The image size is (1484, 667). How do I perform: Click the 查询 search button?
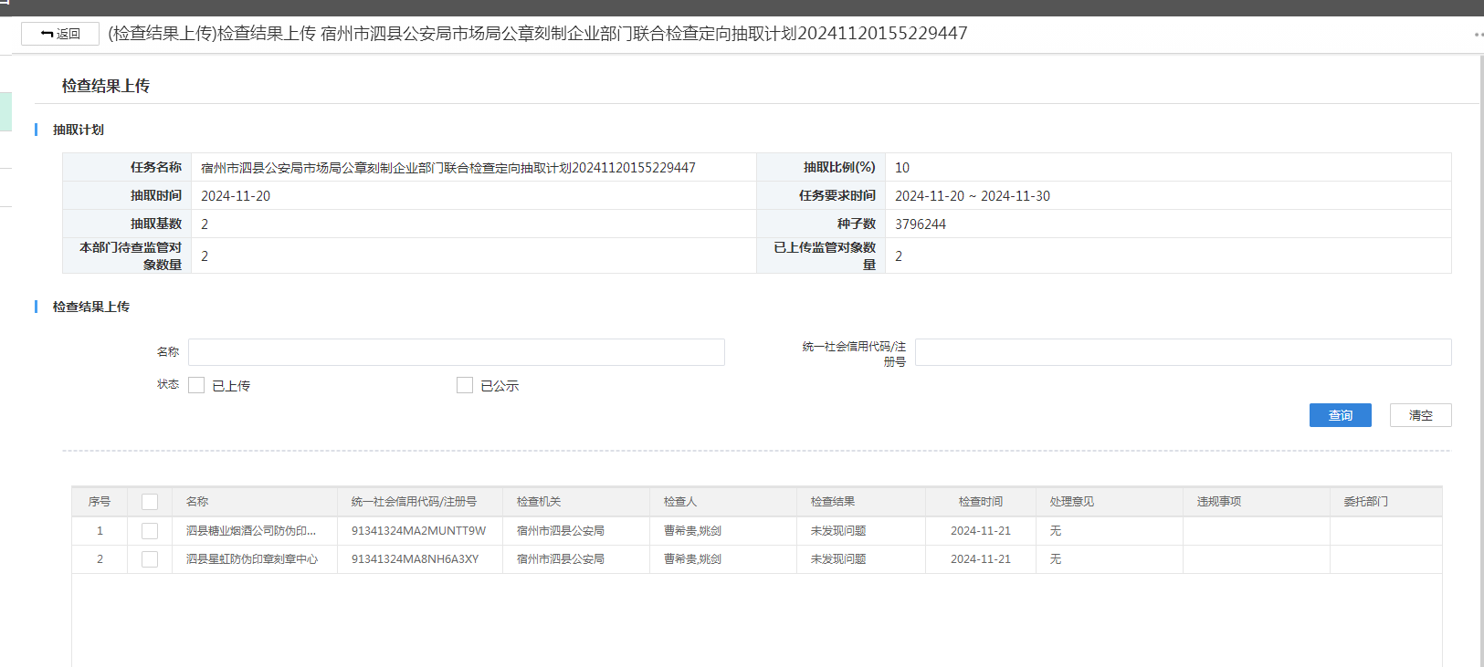pyautogui.click(x=1340, y=415)
